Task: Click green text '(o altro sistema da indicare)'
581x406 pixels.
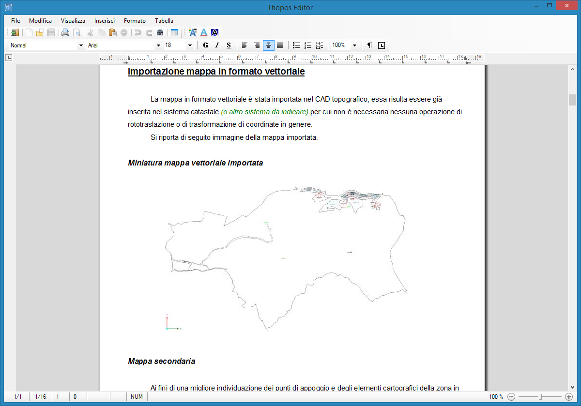Action: (x=264, y=112)
